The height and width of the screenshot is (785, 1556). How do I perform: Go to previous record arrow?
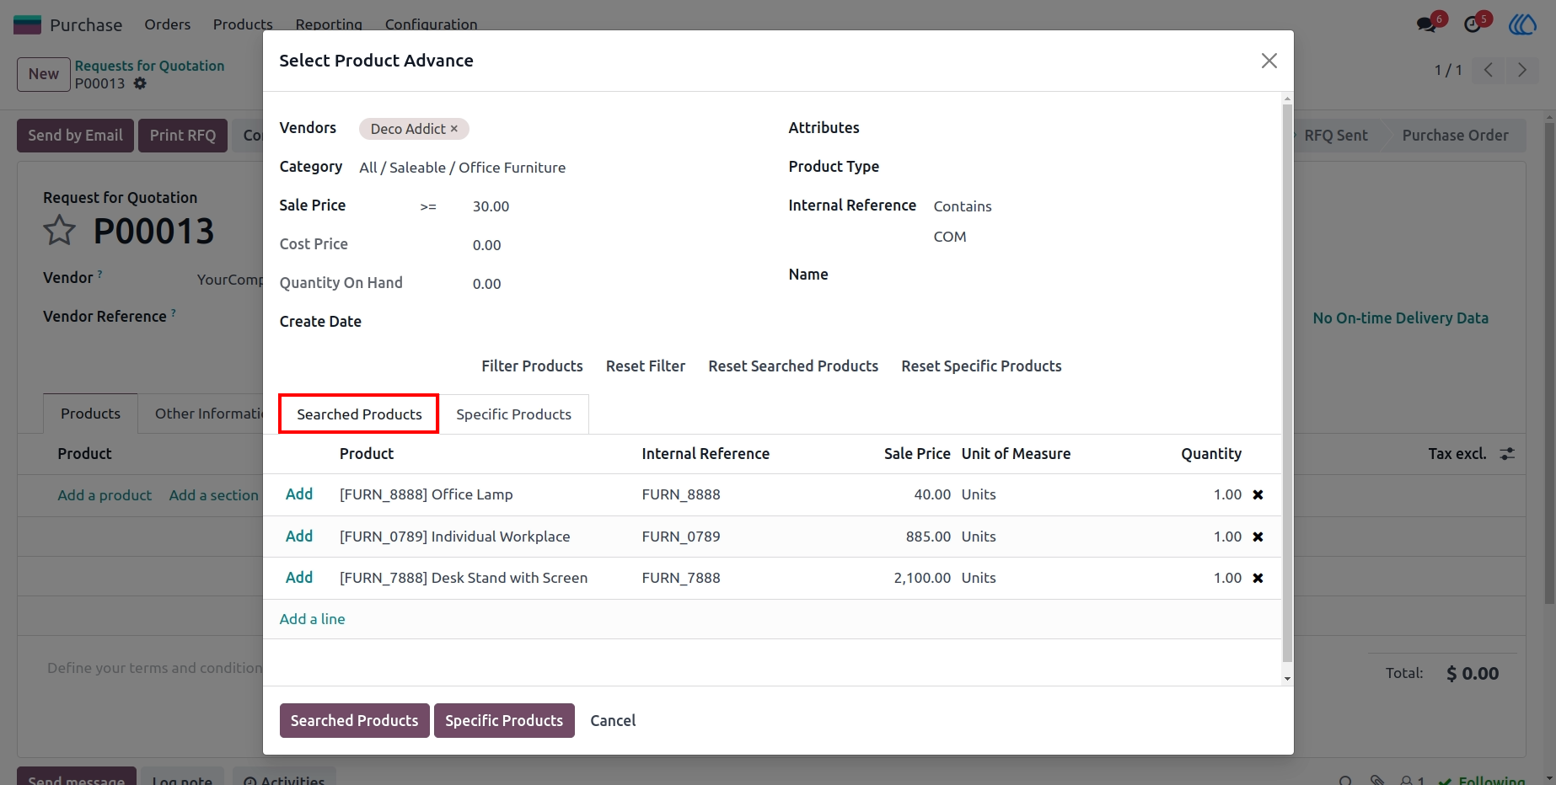point(1489,70)
